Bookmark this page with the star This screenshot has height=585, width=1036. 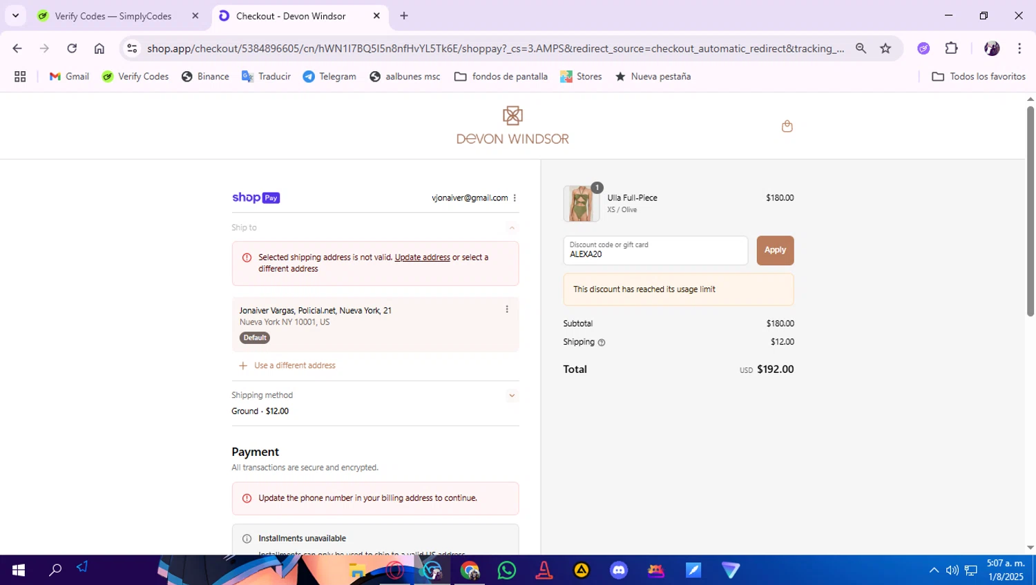885,48
